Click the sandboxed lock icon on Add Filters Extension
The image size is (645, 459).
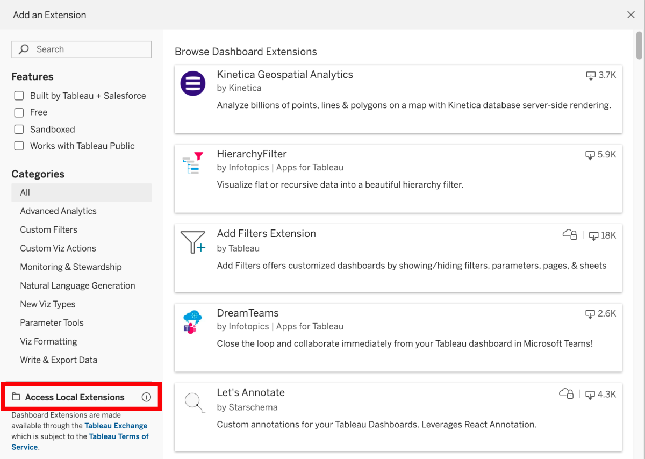point(569,235)
